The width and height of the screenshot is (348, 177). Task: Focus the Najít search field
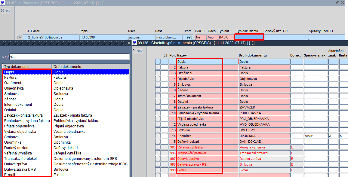(69, 57)
